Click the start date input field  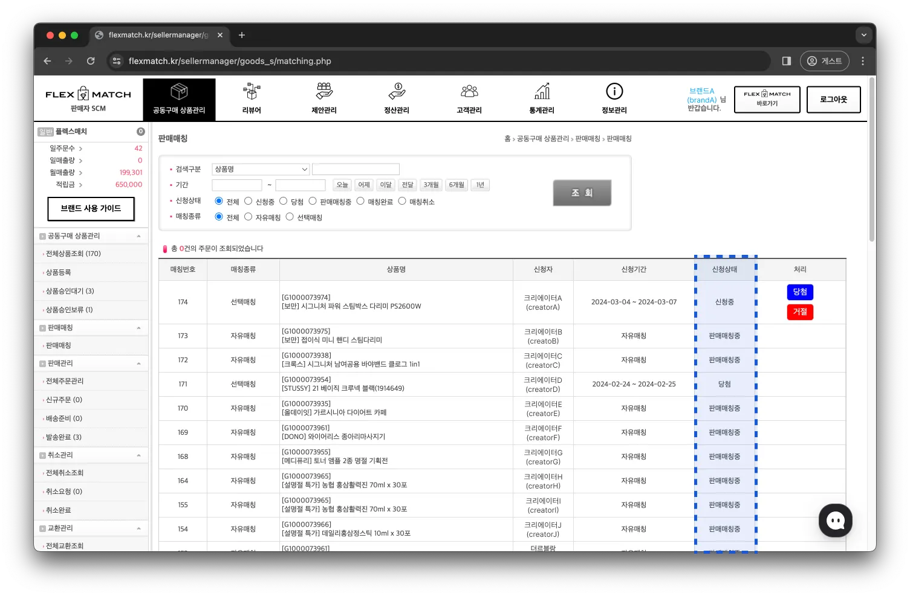[x=236, y=185]
